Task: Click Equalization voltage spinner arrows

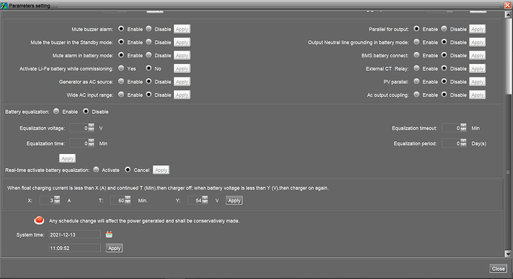Action: (x=91, y=127)
